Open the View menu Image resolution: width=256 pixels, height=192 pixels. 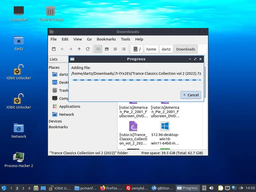[77, 39]
